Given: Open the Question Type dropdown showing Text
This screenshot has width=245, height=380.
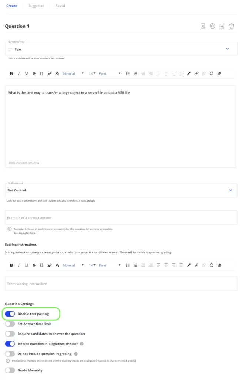Looking at the screenshot, I should pos(121,49).
